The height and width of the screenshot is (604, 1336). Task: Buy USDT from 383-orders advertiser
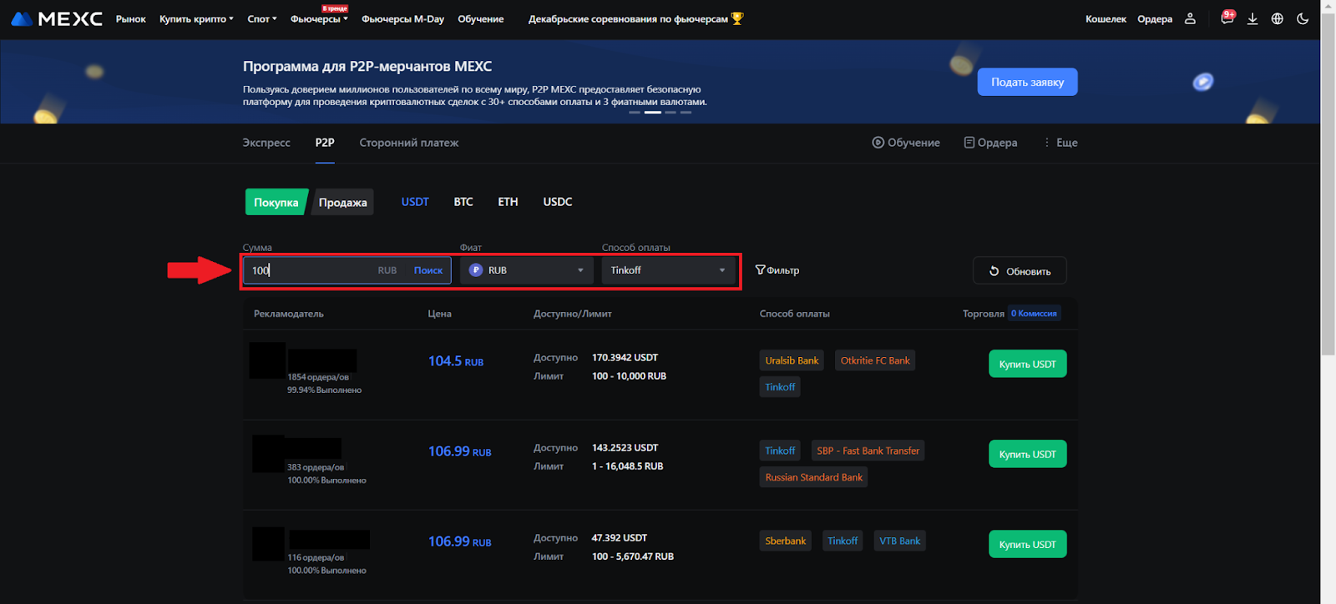pos(1027,454)
